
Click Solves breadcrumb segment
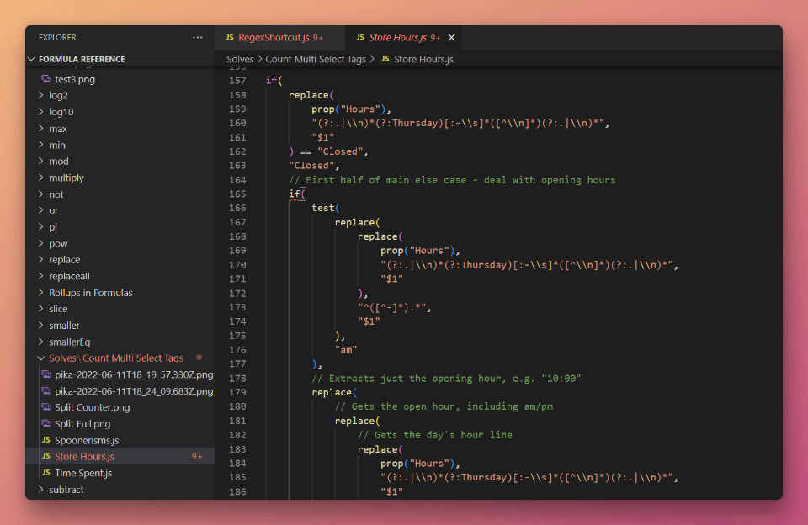click(240, 59)
